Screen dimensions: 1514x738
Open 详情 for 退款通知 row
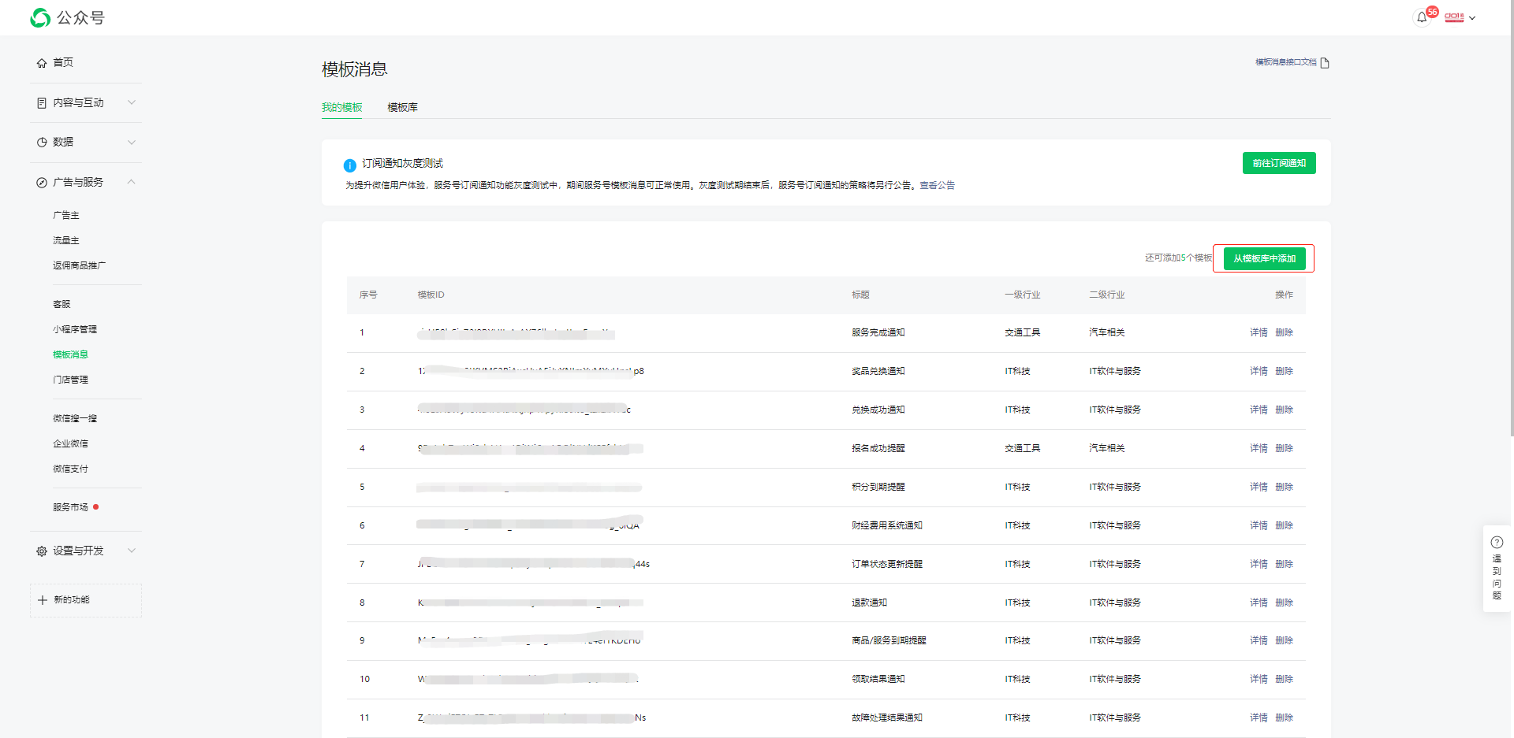click(x=1259, y=603)
